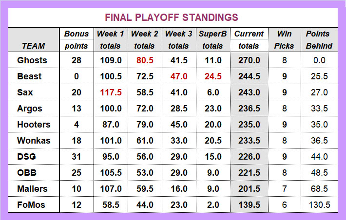Select Beast's red 47.0 Week 3 cell

pos(179,76)
